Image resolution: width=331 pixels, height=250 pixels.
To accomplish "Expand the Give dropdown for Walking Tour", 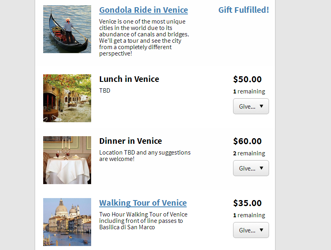I will coord(251,230).
